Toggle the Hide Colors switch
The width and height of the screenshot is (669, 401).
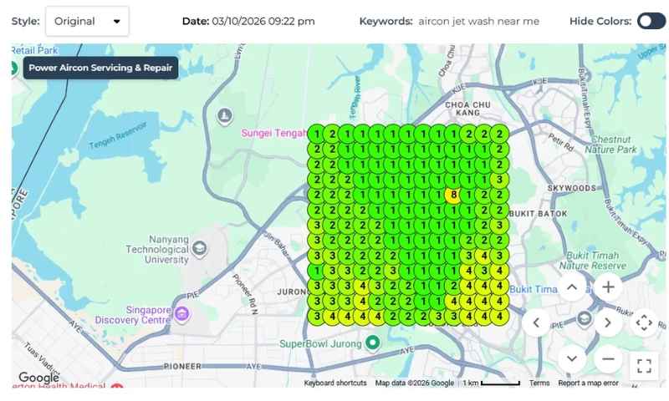[x=651, y=21]
